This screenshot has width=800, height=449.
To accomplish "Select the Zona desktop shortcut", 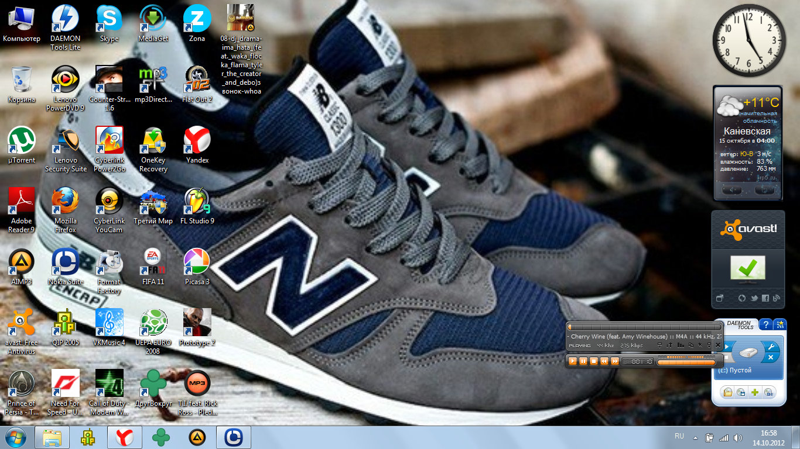I will 197,25.
